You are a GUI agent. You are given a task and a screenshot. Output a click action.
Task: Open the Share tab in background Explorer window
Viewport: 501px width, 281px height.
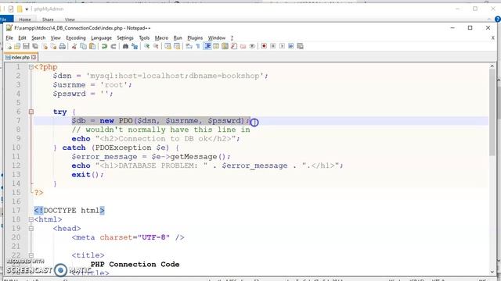click(48, 20)
